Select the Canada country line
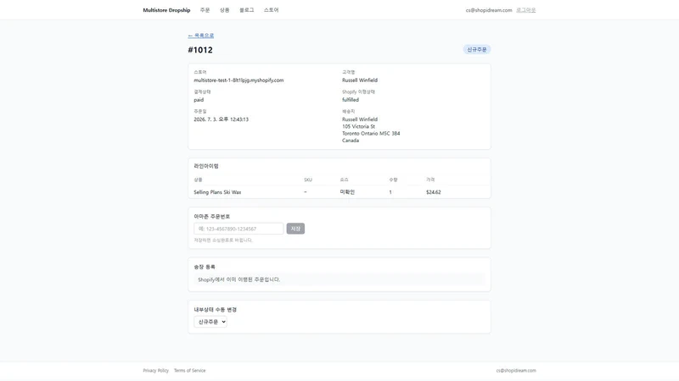 351,141
